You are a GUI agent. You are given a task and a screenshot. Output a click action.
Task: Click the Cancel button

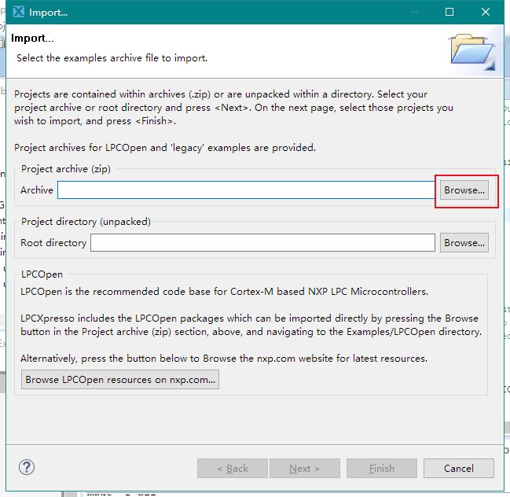459,469
